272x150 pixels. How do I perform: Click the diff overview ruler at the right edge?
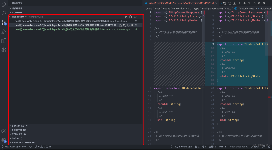click(270, 78)
